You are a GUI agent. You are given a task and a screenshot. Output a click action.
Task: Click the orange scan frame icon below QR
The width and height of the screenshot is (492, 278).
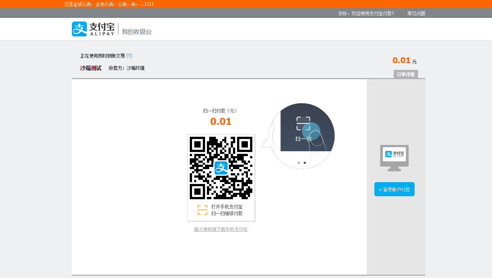[x=202, y=210]
